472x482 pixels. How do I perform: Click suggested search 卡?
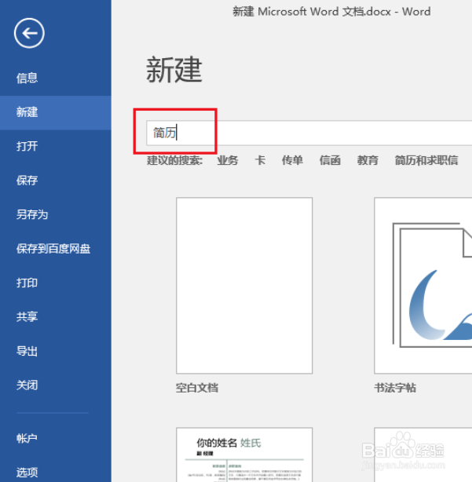(260, 160)
